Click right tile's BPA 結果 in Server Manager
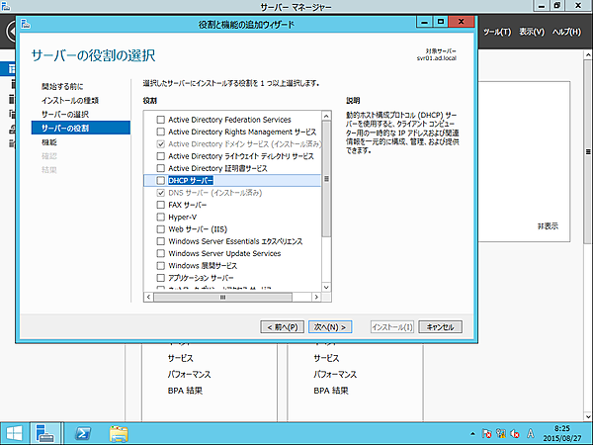Screen dimensions: 593x445 coord(331,391)
